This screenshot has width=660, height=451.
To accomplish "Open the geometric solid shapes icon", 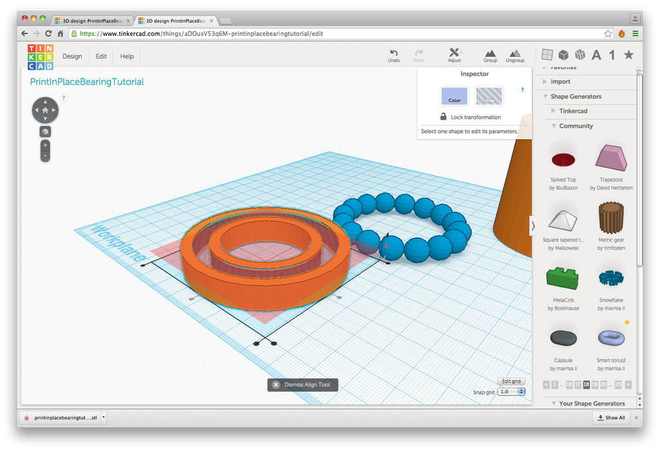I will [x=563, y=55].
